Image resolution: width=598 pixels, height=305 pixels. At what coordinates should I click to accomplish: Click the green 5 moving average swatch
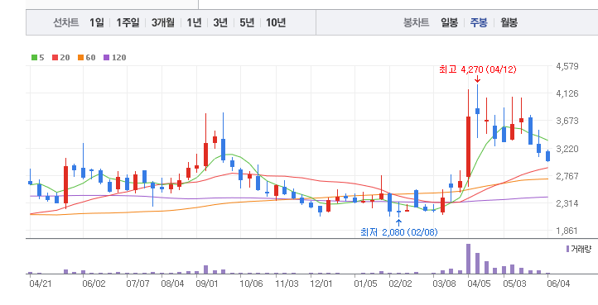34,58
